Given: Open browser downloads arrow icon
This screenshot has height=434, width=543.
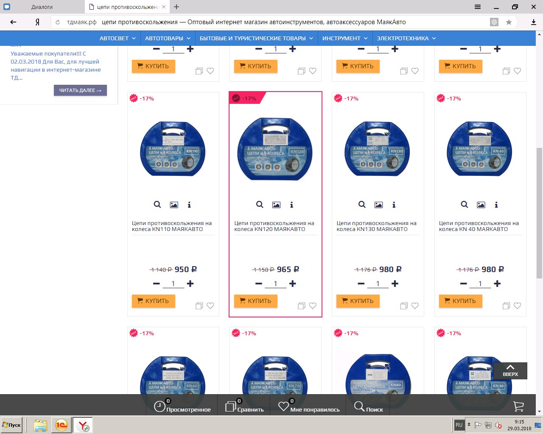Looking at the screenshot, I should pyautogui.click(x=534, y=22).
